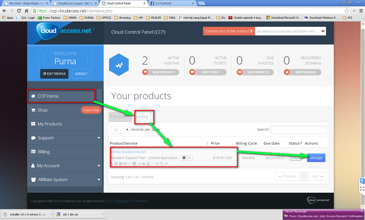Viewport: 365px width, 220px height.
Task: Open the terminal console icon in product row
Action: click(x=153, y=164)
